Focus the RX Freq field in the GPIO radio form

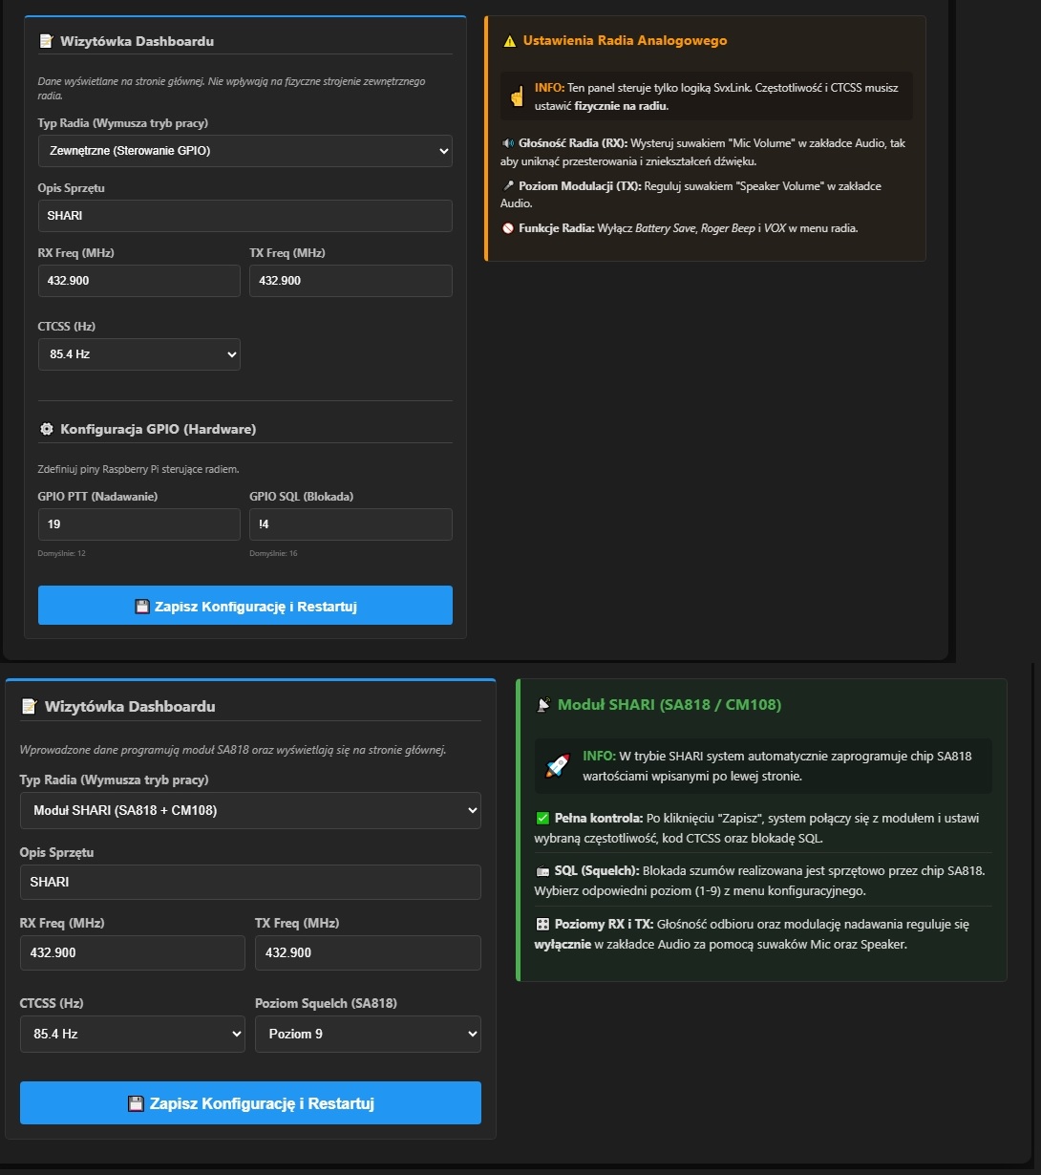click(139, 281)
